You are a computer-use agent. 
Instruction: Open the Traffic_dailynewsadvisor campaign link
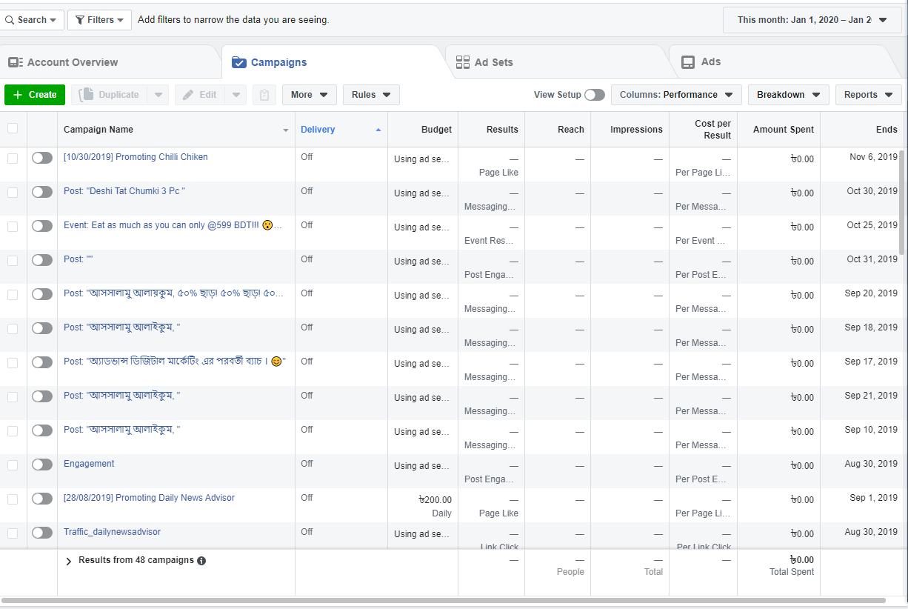(112, 532)
